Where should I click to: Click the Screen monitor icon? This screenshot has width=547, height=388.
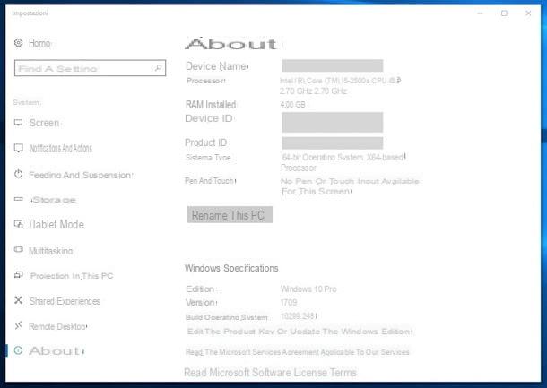[x=19, y=123]
